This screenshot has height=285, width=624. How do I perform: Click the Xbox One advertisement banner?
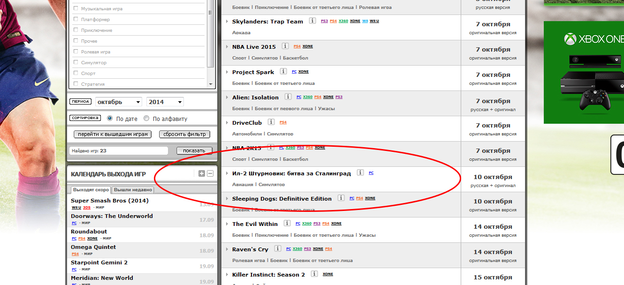(x=584, y=73)
